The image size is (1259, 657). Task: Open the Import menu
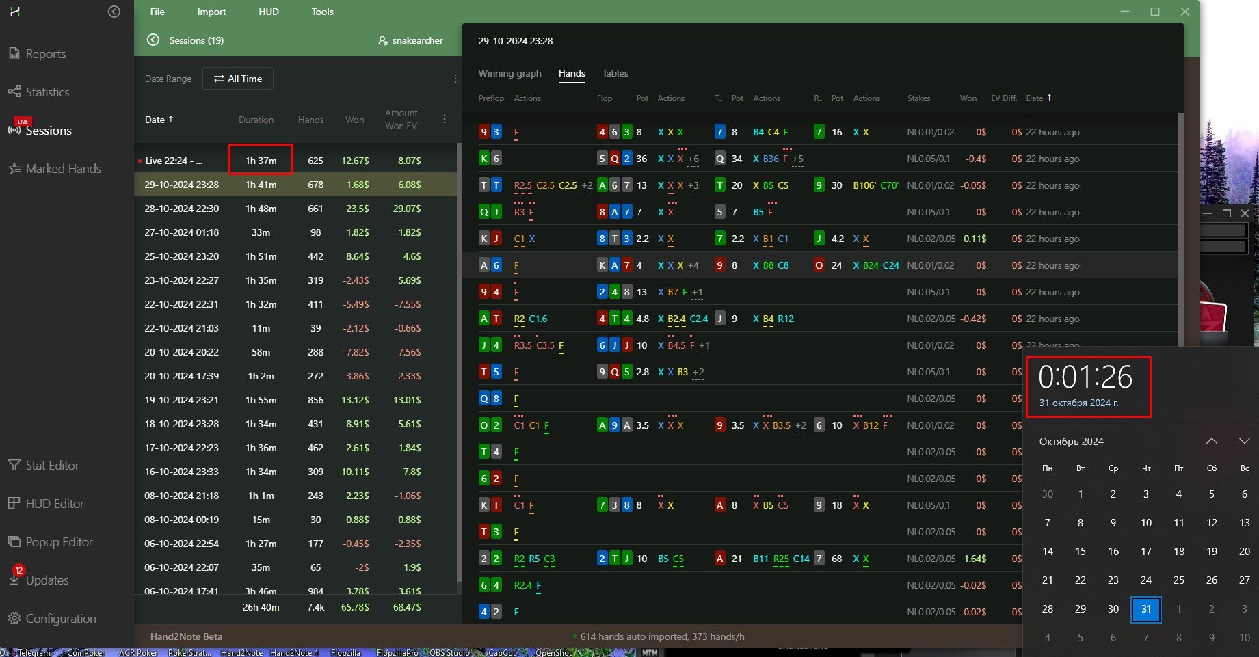tap(211, 12)
